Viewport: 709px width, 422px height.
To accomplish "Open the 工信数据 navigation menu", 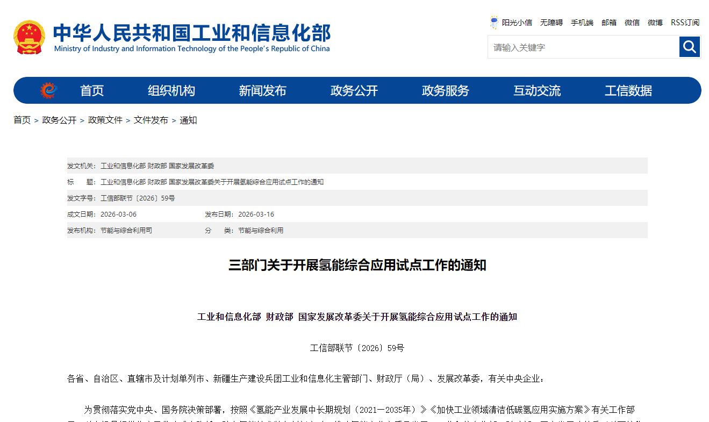I will [x=628, y=91].
